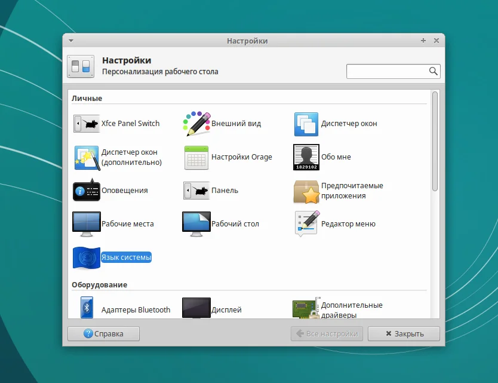Select the Диспетчер окон (дополнительно) label
The width and height of the screenshot is (498, 383).
click(131, 157)
